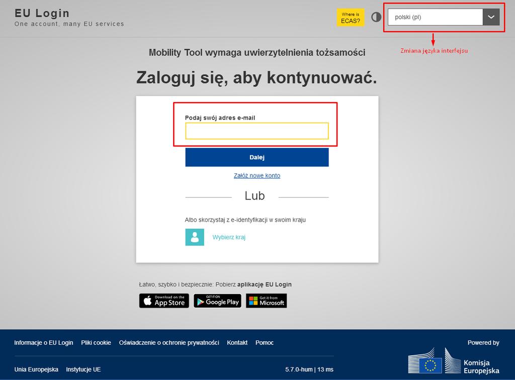Screen dimensions: 515x380
Task: Open 'Oświadczenie o ochronie prywatności' link
Action: click(169, 343)
